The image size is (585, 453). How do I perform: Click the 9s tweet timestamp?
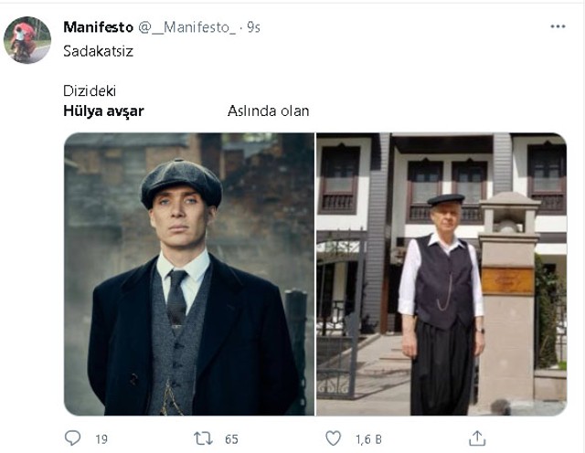[253, 27]
